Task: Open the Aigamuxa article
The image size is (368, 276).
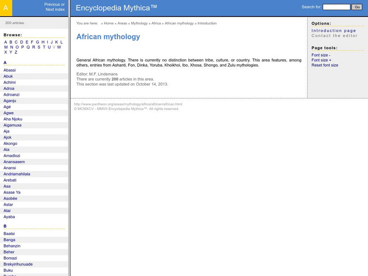Action: [x=12, y=125]
